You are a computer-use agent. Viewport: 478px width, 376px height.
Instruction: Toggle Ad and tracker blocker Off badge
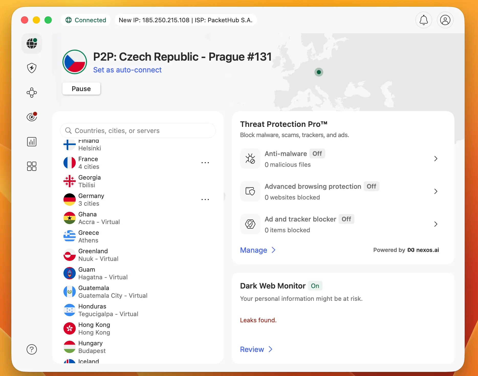(x=346, y=219)
